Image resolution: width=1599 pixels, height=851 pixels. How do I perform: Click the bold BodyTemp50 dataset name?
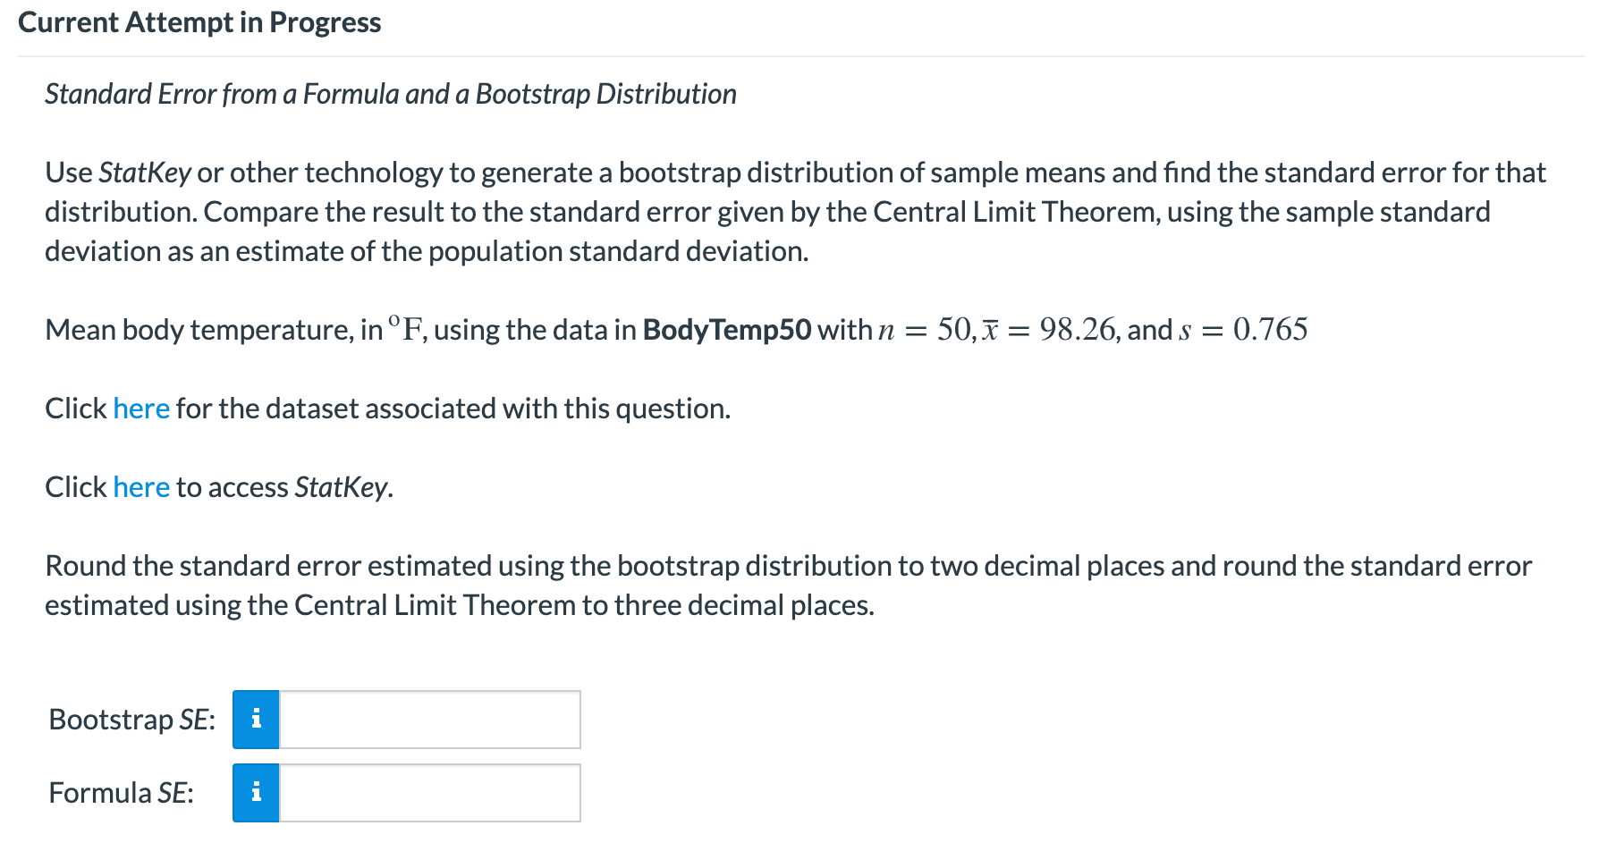(x=727, y=330)
